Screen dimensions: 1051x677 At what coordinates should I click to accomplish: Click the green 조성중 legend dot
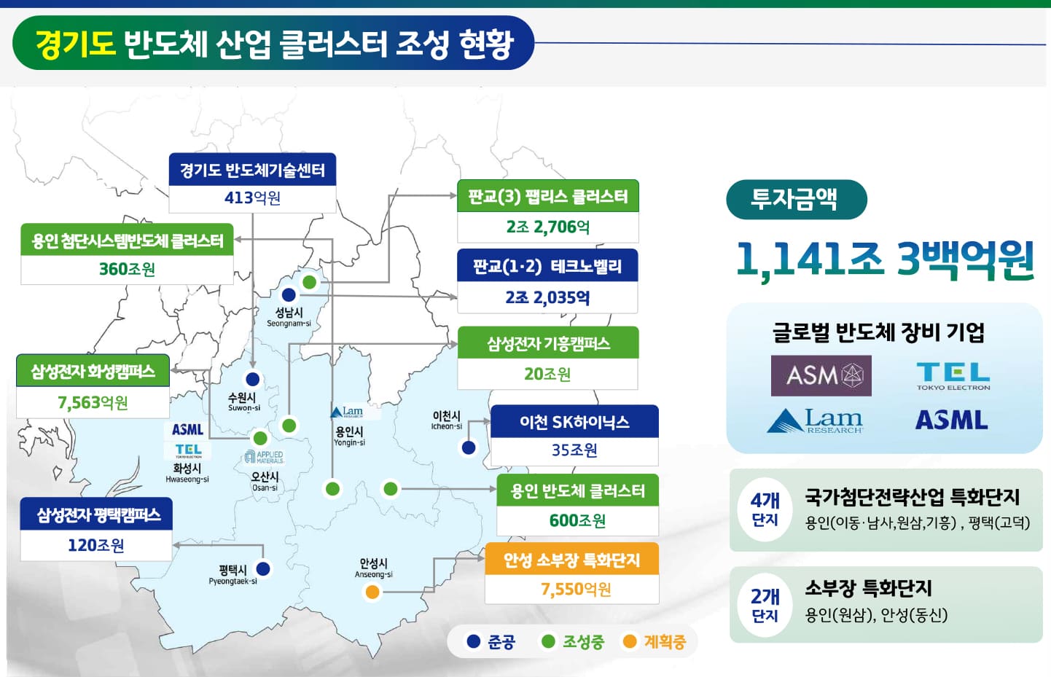(548, 641)
